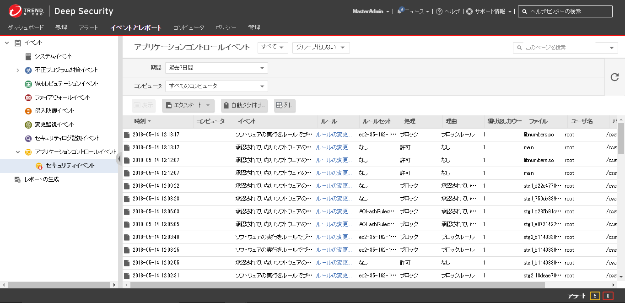625x303 pixels.
Task: Open 変更監視イベント in the sidebar
Action: [x=54, y=124]
